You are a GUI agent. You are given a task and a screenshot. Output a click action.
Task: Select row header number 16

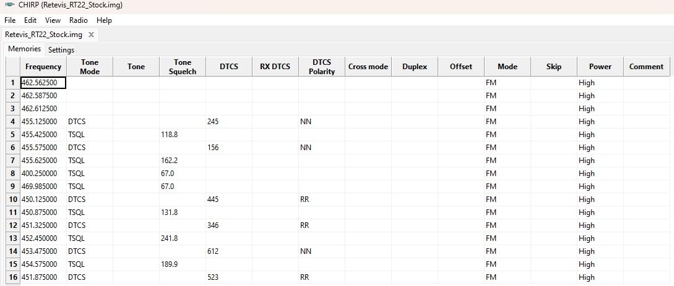(x=12, y=277)
